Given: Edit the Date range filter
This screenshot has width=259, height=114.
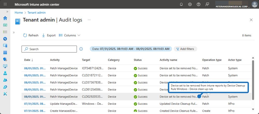Looking at the screenshot, I should (x=131, y=49).
